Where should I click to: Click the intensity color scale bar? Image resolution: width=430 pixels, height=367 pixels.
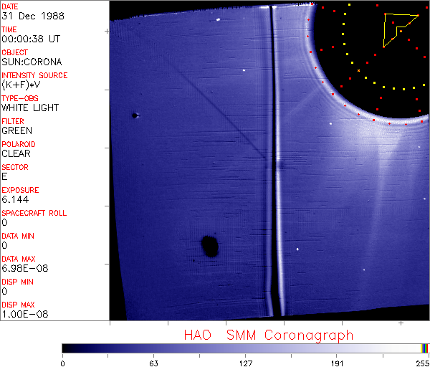pyautogui.click(x=245, y=348)
